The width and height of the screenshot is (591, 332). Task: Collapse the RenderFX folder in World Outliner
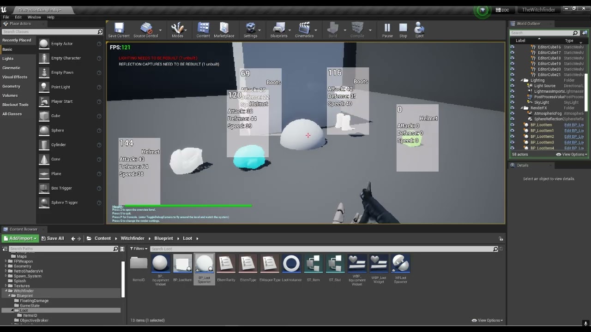522,108
